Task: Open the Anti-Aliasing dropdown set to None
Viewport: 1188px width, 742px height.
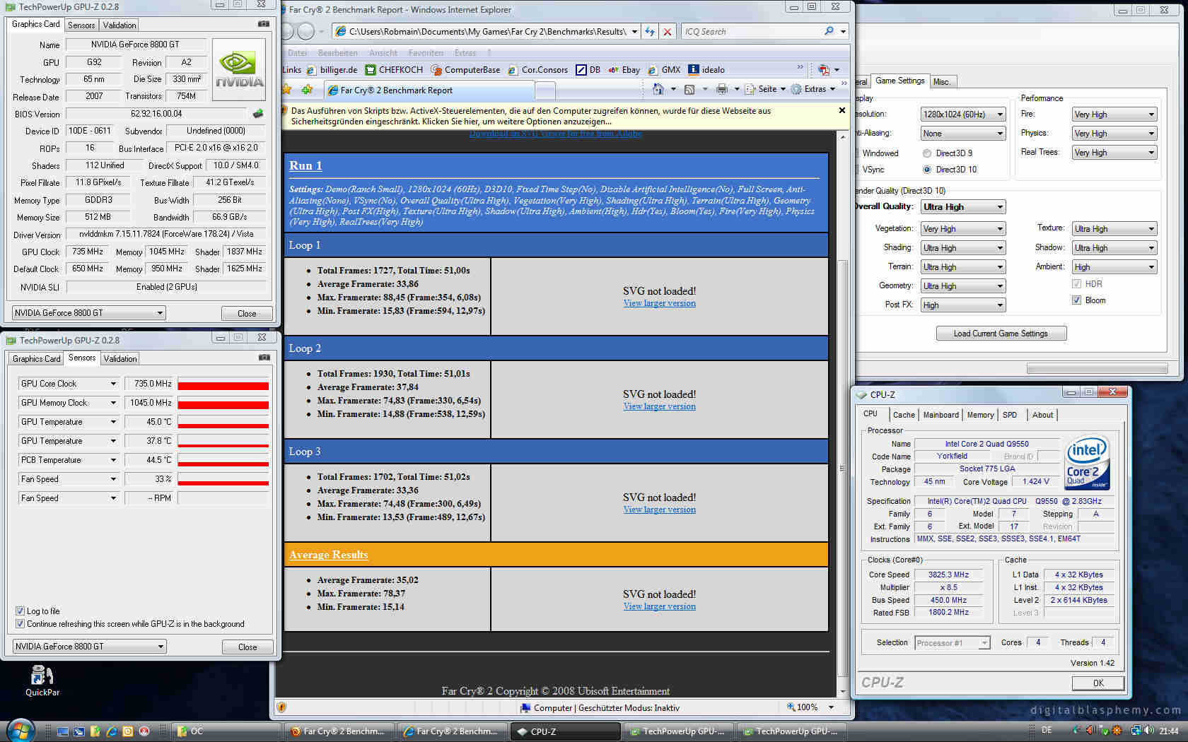Action: pos(963,133)
